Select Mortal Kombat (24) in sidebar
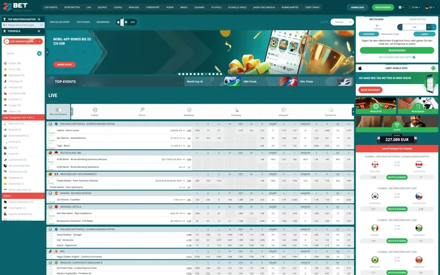Viewport: 440px width, 275px height. [19, 165]
